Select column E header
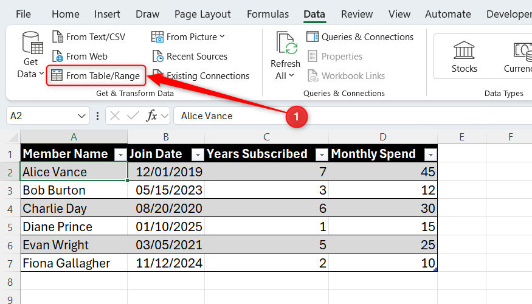Viewport: 532px width, 304px height. point(461,137)
